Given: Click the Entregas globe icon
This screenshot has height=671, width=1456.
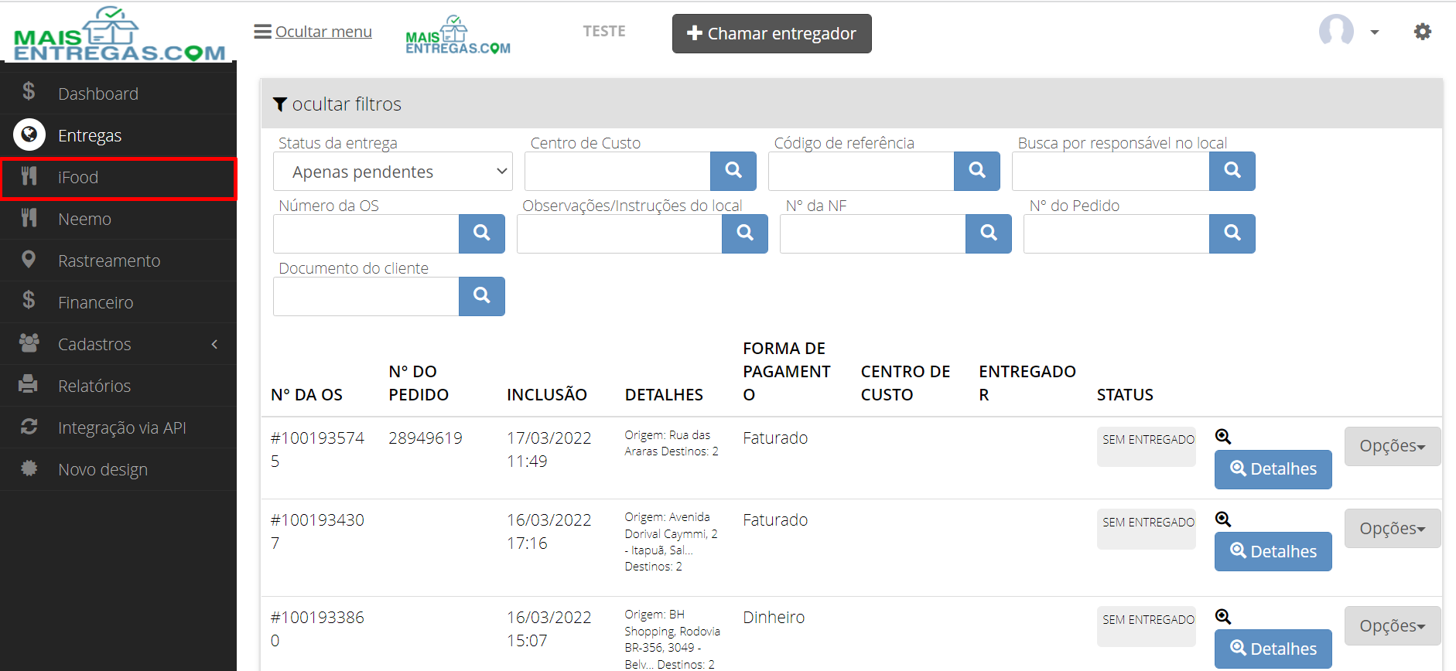Looking at the screenshot, I should coord(29,135).
